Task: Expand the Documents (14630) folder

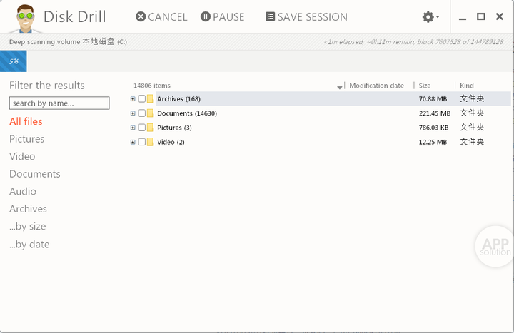Action: (x=133, y=113)
